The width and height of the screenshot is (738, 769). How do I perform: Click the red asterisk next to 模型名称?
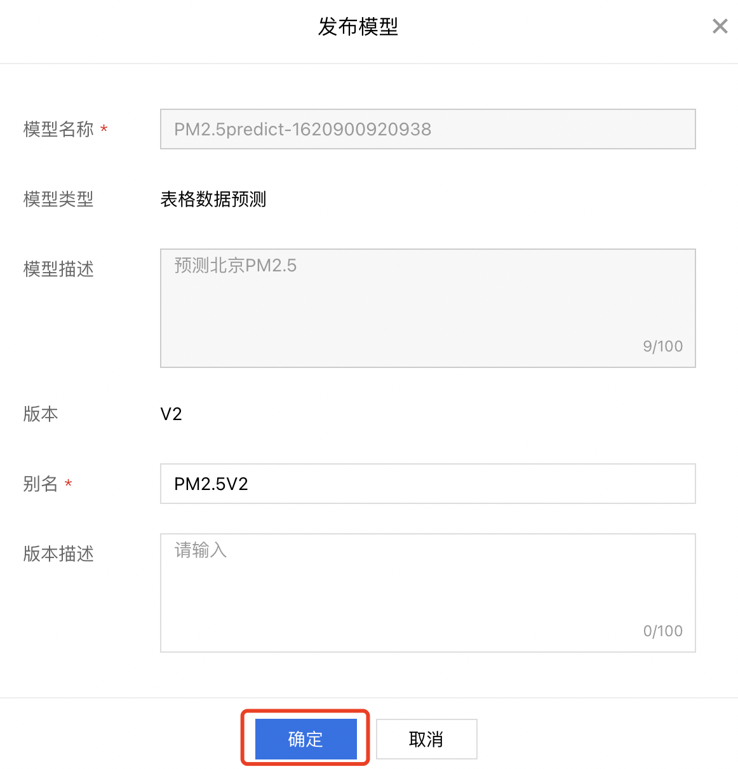[x=104, y=129]
